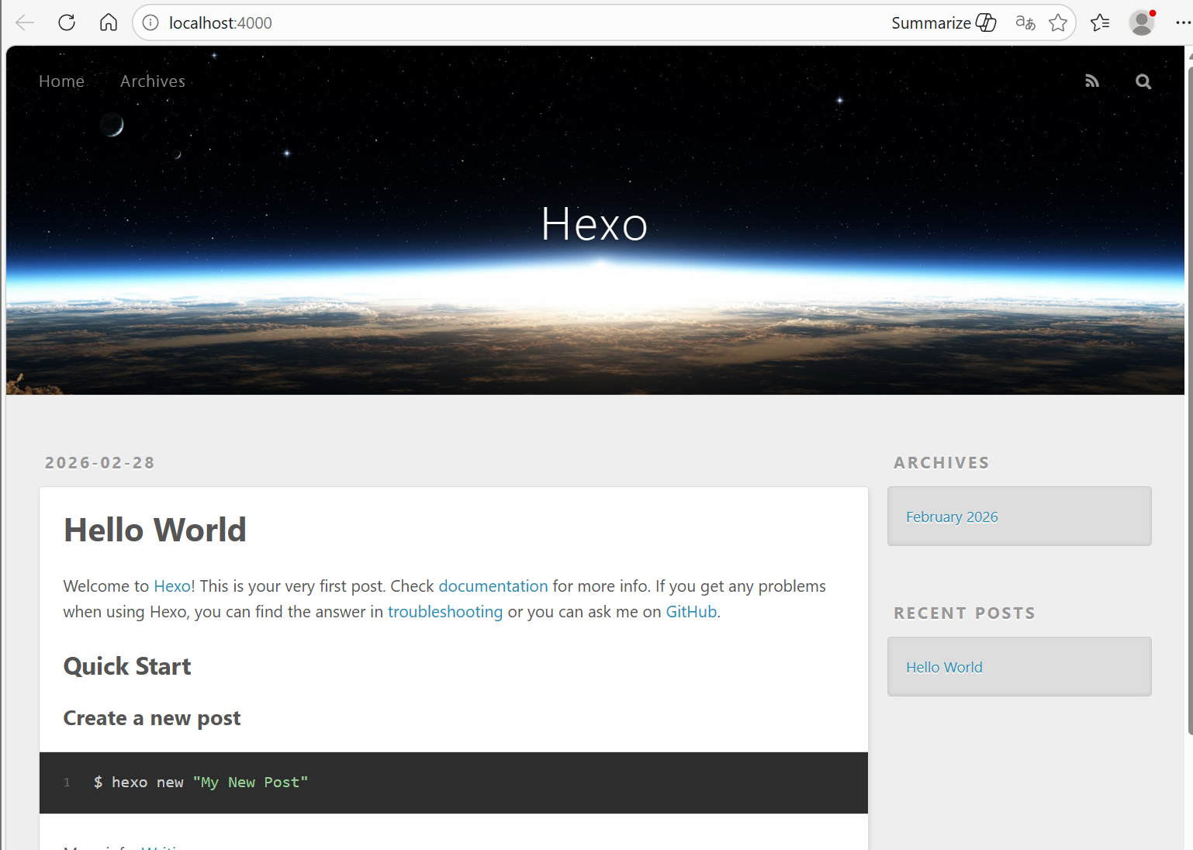Go to browser home page icon
Viewport: 1193px width, 850px height.
click(x=109, y=22)
